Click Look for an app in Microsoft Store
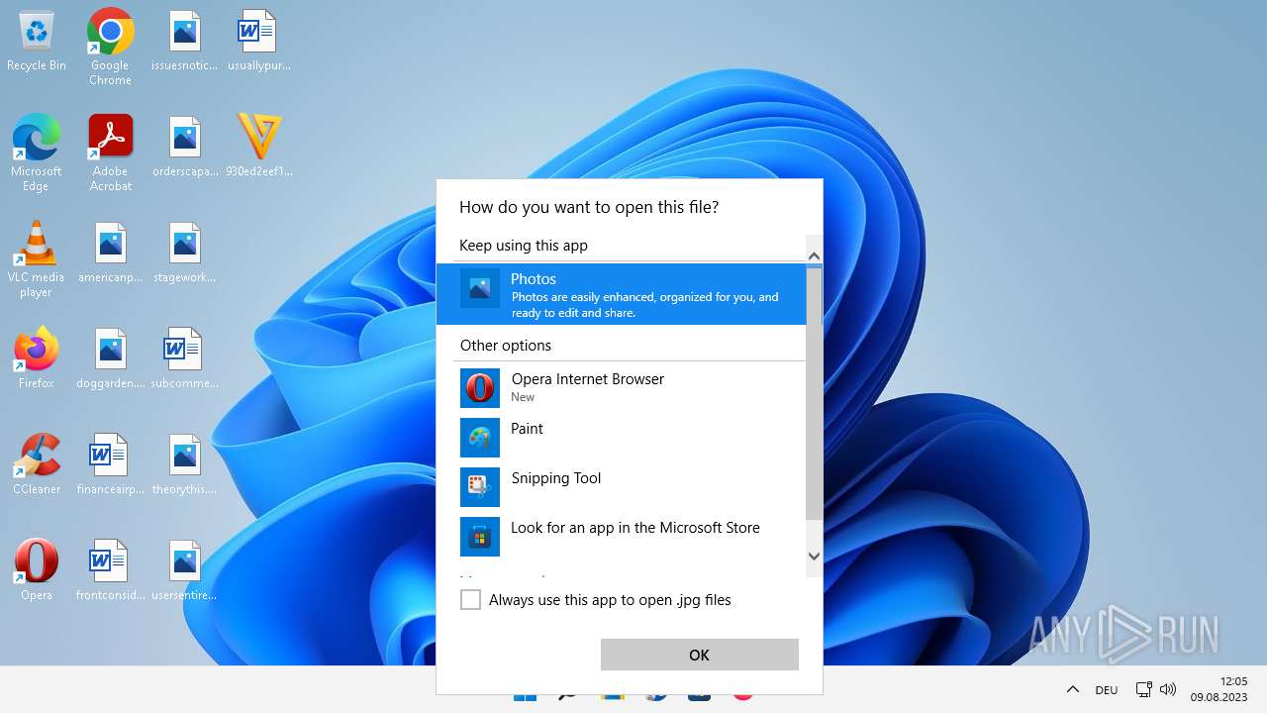 (x=622, y=536)
